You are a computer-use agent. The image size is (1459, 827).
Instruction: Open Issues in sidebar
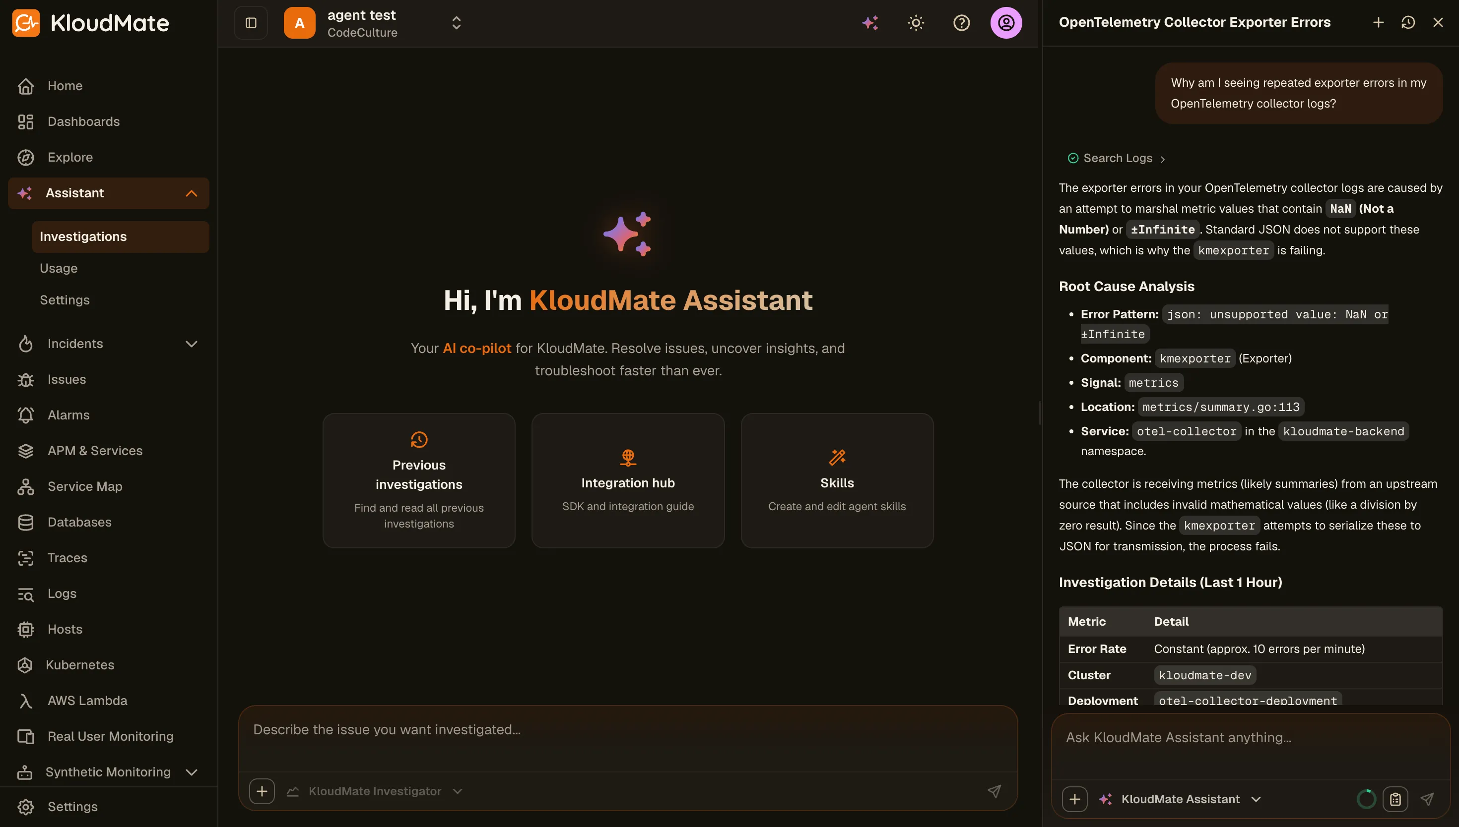(x=109, y=379)
